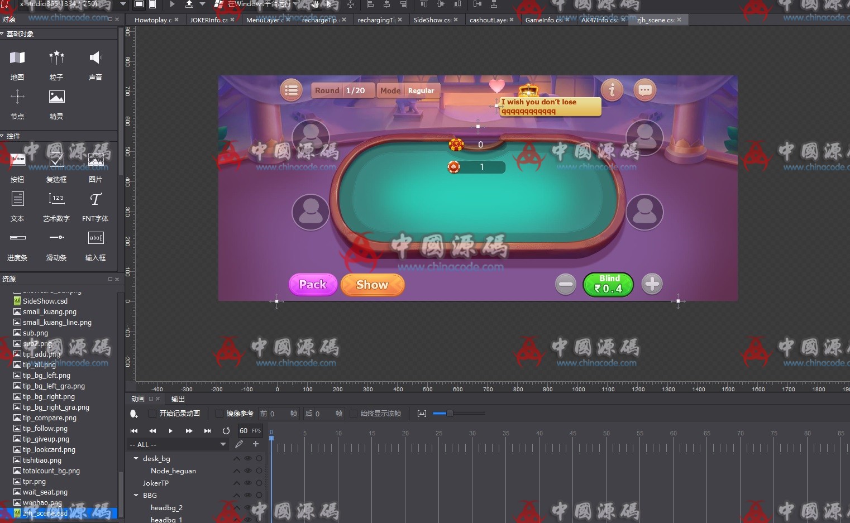
Task: Select the 文本 (text) widget icon
Action: click(17, 199)
